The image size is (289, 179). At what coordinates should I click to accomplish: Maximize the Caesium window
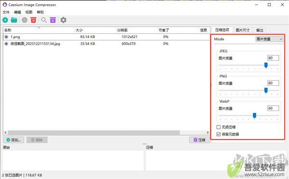(269, 5)
